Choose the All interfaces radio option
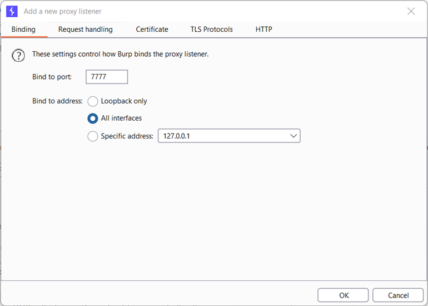The image size is (428, 306). coord(93,119)
